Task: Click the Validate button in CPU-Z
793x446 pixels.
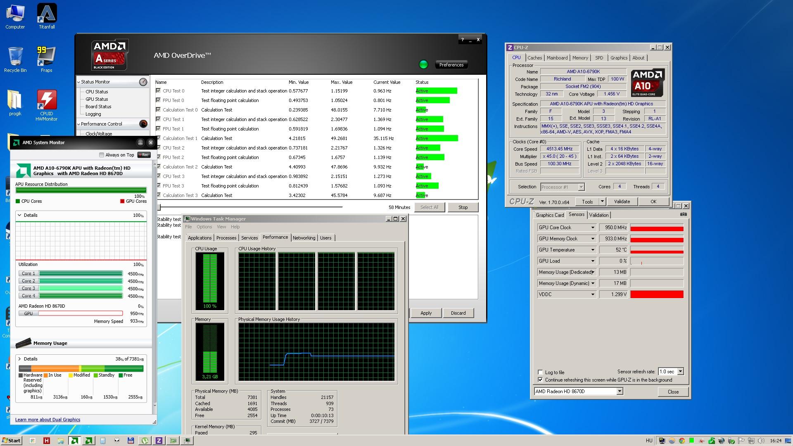Action: tap(622, 202)
